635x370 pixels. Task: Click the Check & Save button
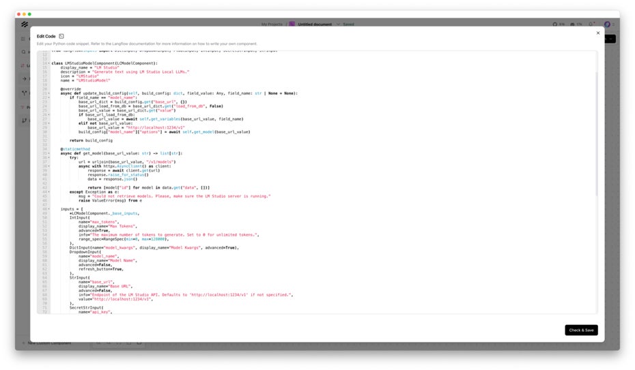(x=581, y=330)
